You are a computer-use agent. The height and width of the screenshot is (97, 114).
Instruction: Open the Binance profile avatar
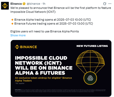click(x=5, y=6)
